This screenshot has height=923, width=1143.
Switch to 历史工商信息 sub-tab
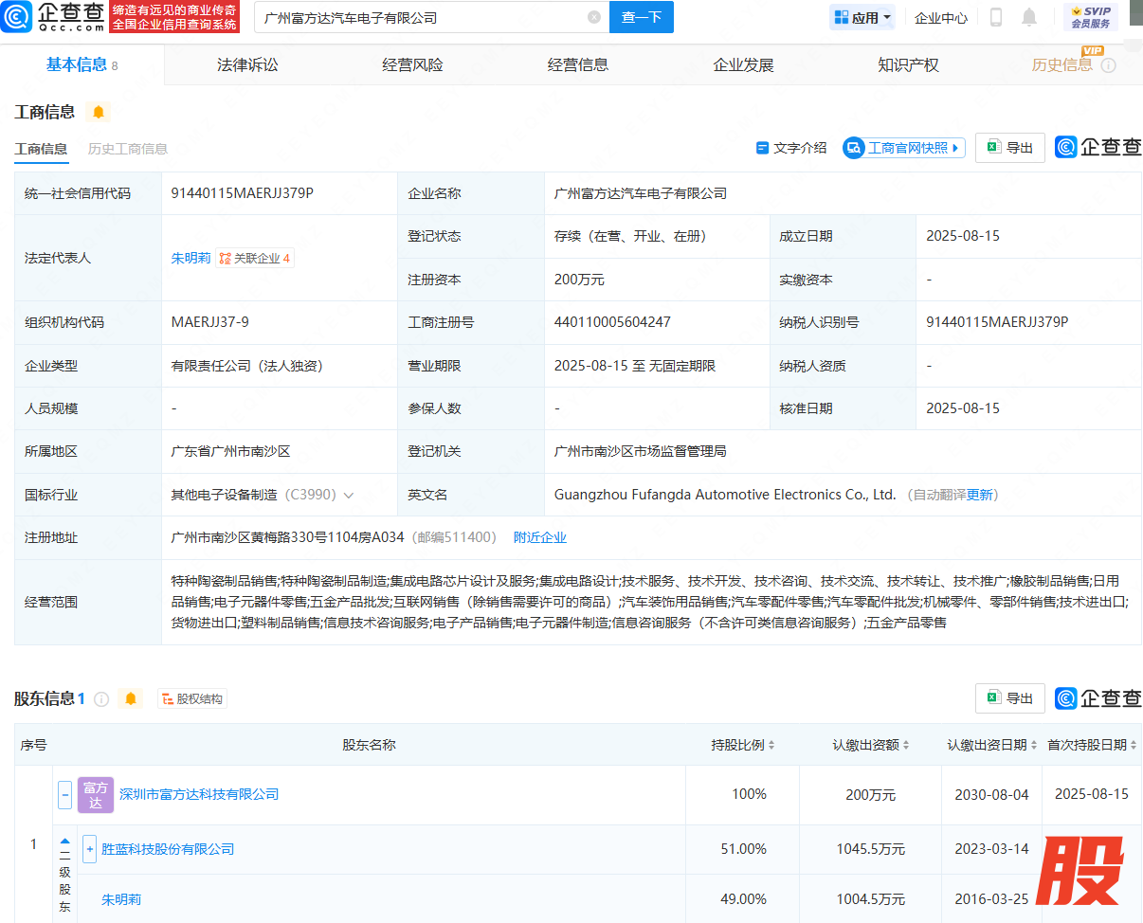coord(128,149)
